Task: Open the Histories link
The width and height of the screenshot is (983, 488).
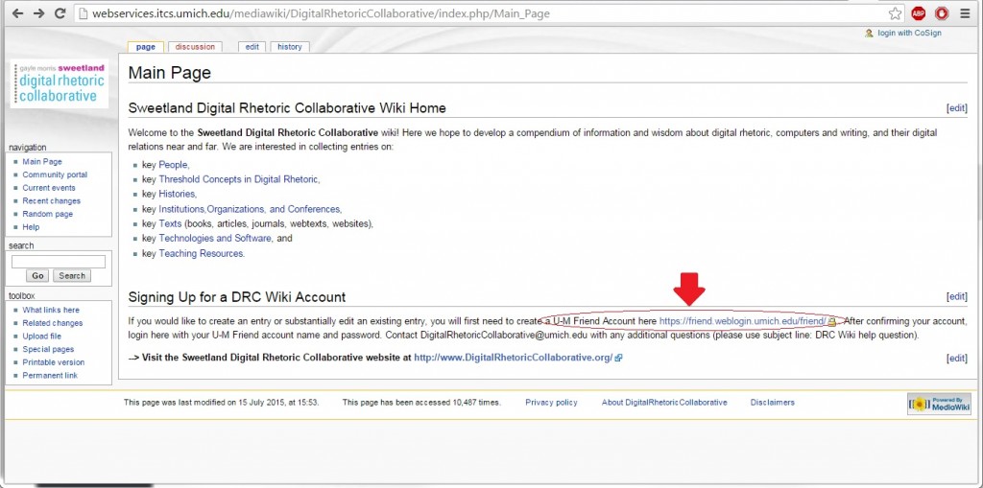Action: [x=177, y=195]
